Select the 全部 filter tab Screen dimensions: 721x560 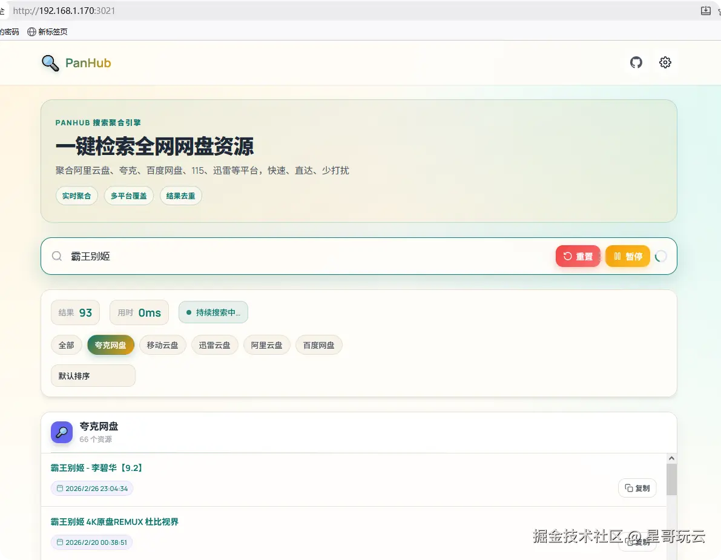[x=66, y=345]
